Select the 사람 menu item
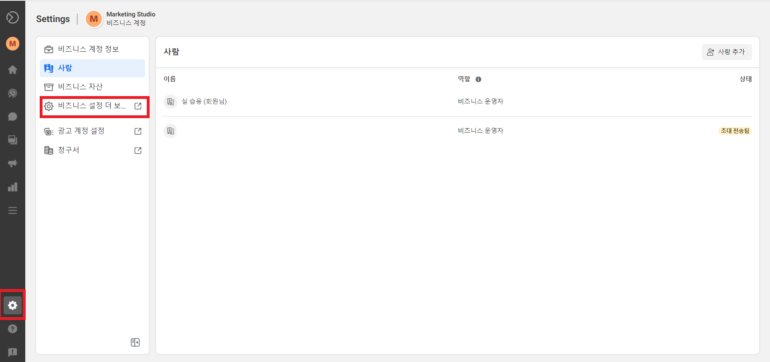 click(92, 68)
